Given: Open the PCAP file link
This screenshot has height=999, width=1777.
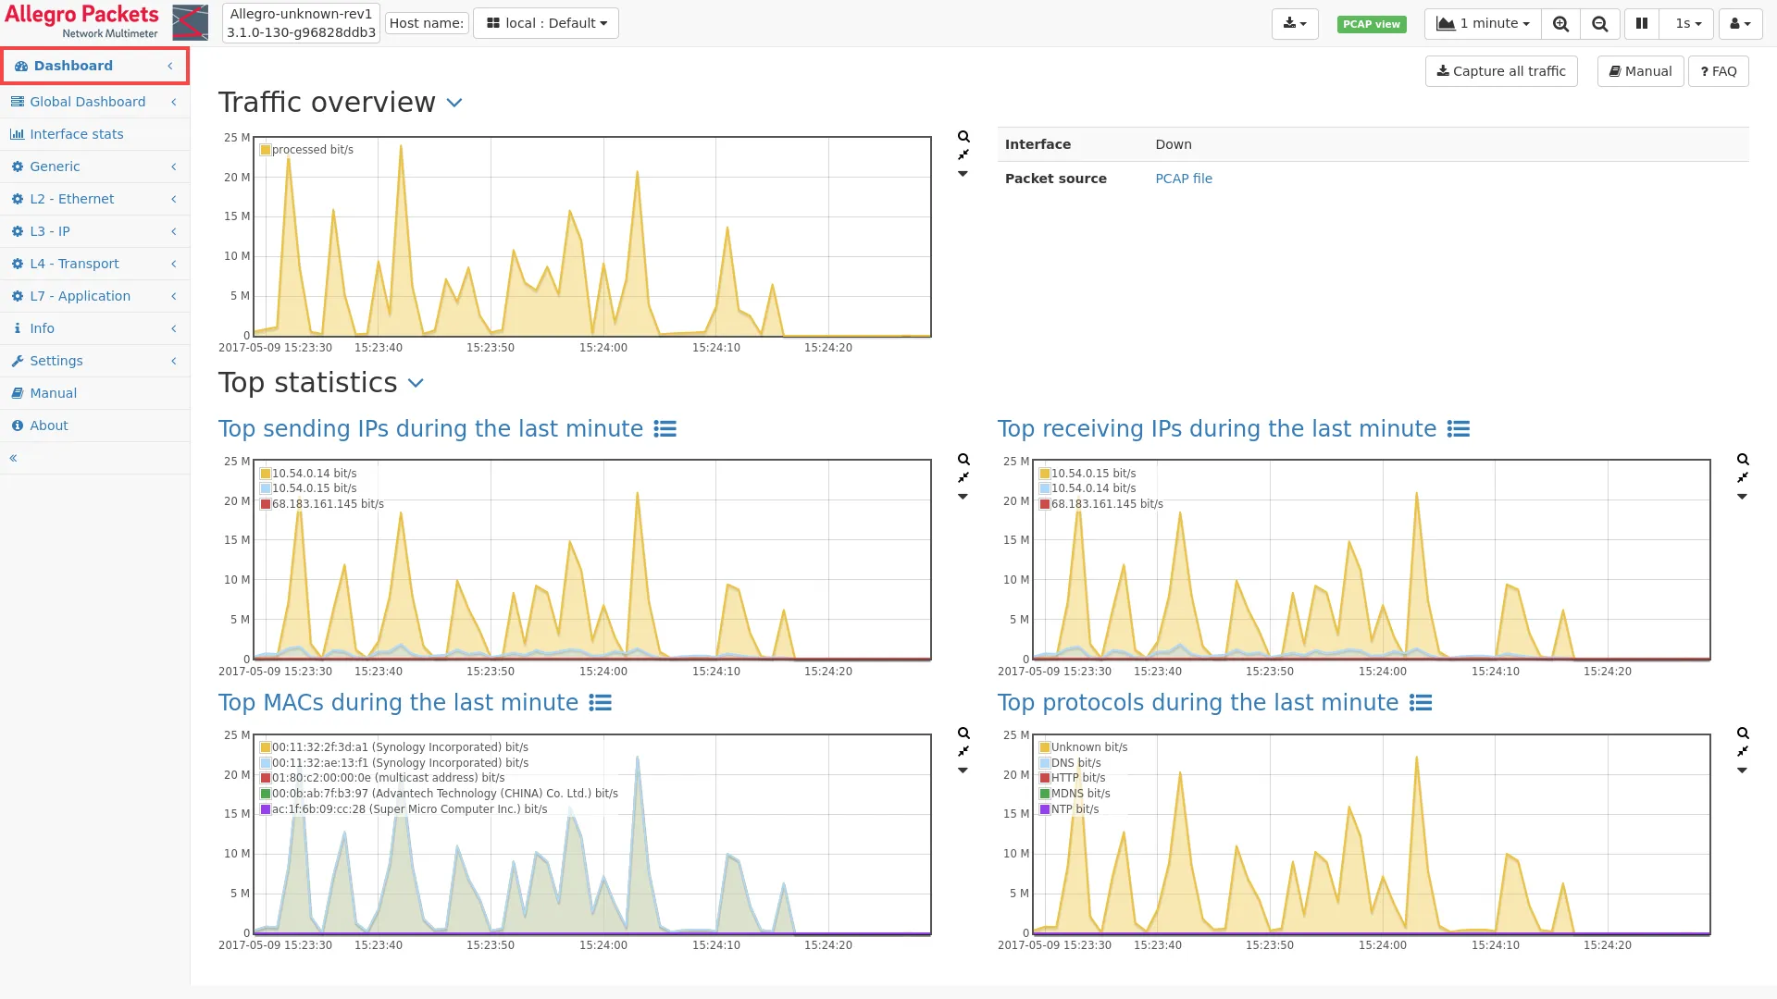Looking at the screenshot, I should tap(1183, 179).
